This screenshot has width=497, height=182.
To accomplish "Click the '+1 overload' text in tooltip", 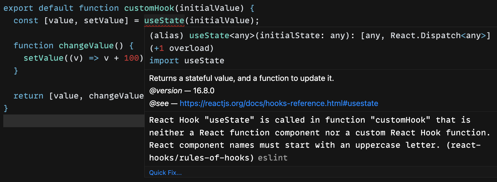I will tap(181, 48).
